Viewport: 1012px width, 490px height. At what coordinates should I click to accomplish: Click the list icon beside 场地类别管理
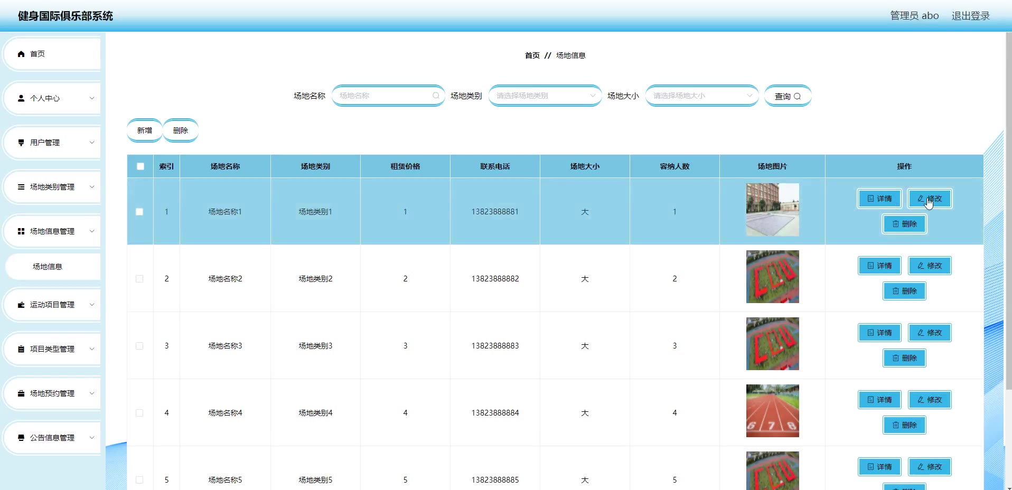pyautogui.click(x=21, y=187)
